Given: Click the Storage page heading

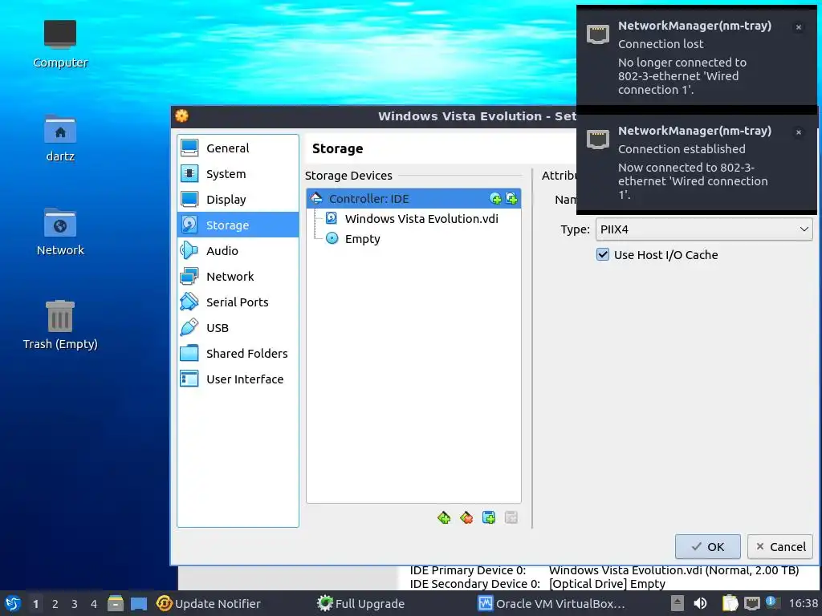Looking at the screenshot, I should pos(338,148).
